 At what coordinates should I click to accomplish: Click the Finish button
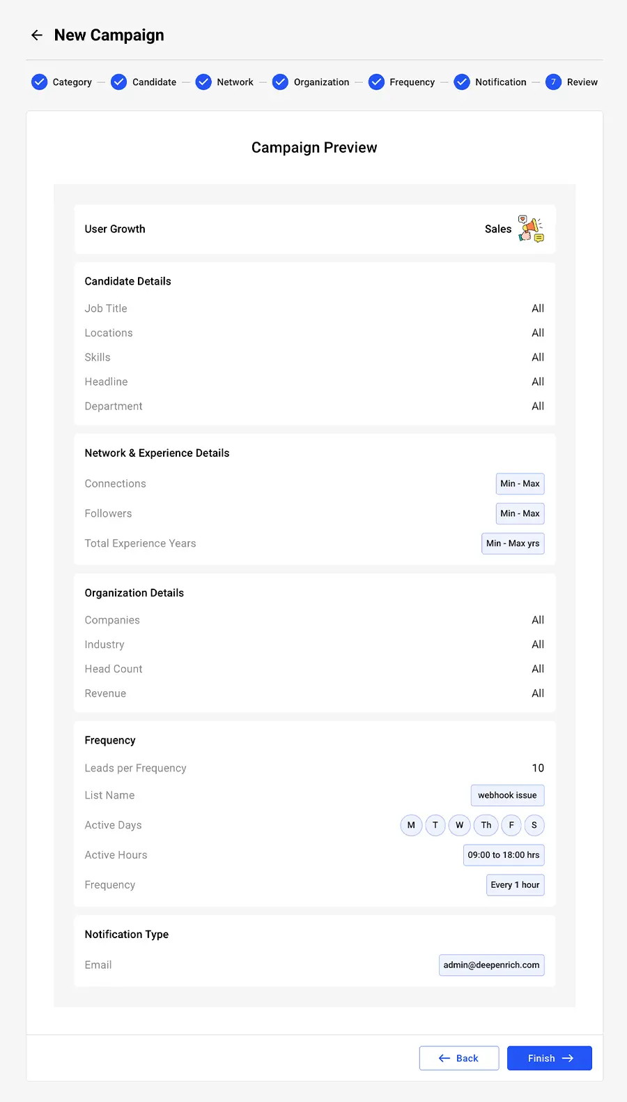[x=550, y=1058]
